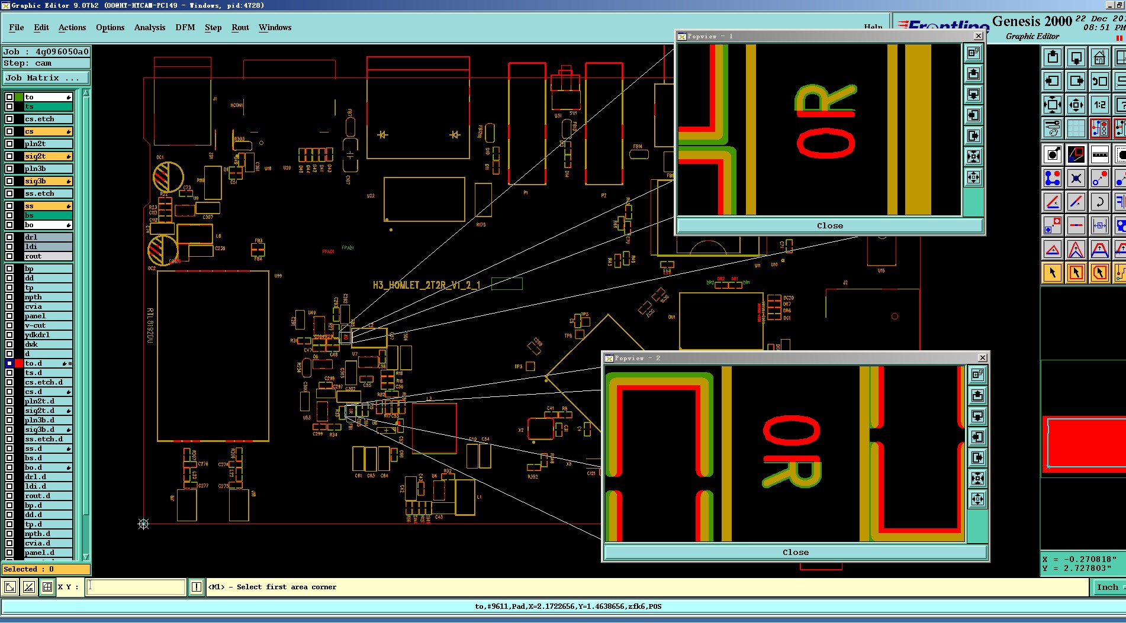Viewport: 1126px width, 623px height.
Task: Select the zoom area icon with red and blue squares
Action: (1076, 154)
